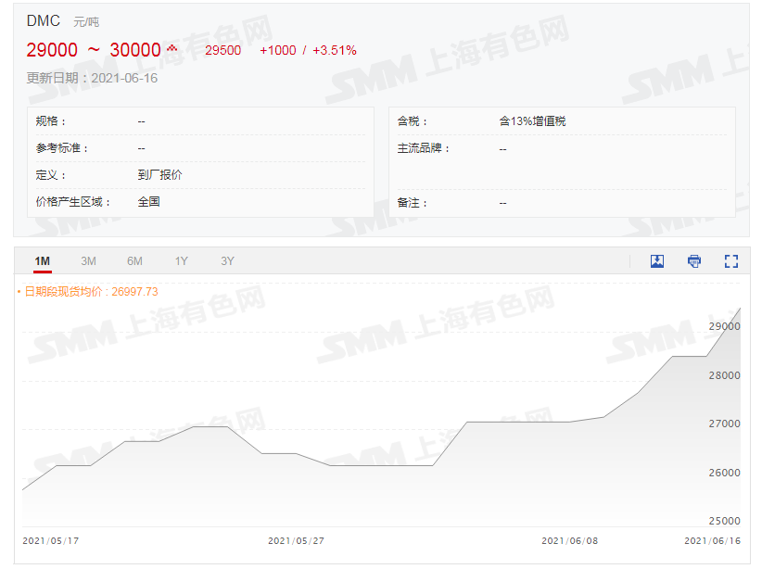Click the update date 2021-06-16
The width and height of the screenshot is (762, 569).
[x=124, y=78]
